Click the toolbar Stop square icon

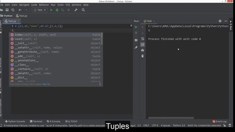coord(69,10)
